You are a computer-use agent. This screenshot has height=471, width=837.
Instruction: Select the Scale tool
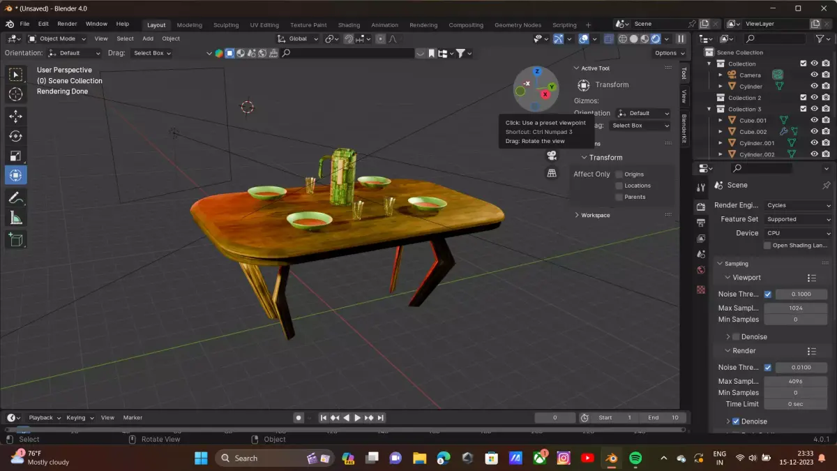coord(15,155)
